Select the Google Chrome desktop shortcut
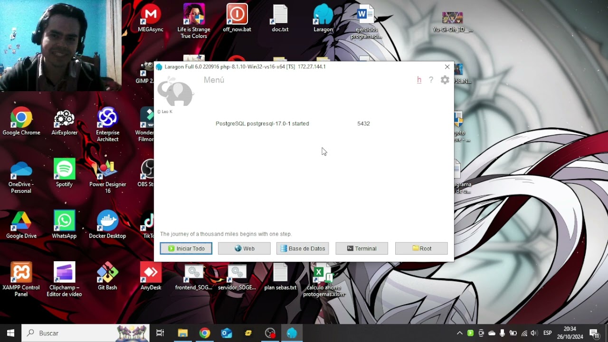Viewport: 608px width, 342px height. click(21, 122)
